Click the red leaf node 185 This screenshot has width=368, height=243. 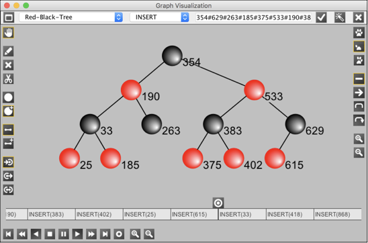coord(111,158)
